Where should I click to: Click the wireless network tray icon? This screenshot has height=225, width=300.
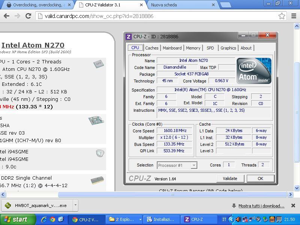pyautogui.click(x=252, y=219)
